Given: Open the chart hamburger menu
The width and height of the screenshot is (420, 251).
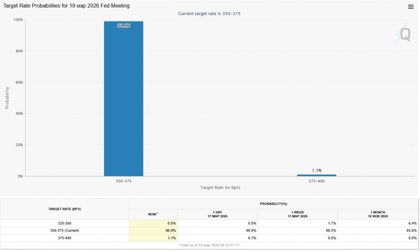Looking at the screenshot, I should click(411, 7).
